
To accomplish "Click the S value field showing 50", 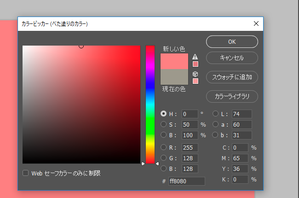I will pyautogui.click(x=190, y=125).
